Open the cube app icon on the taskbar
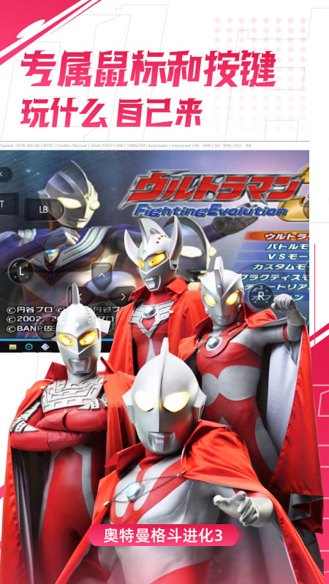Screen dimensions: 329x584 click(29, 347)
